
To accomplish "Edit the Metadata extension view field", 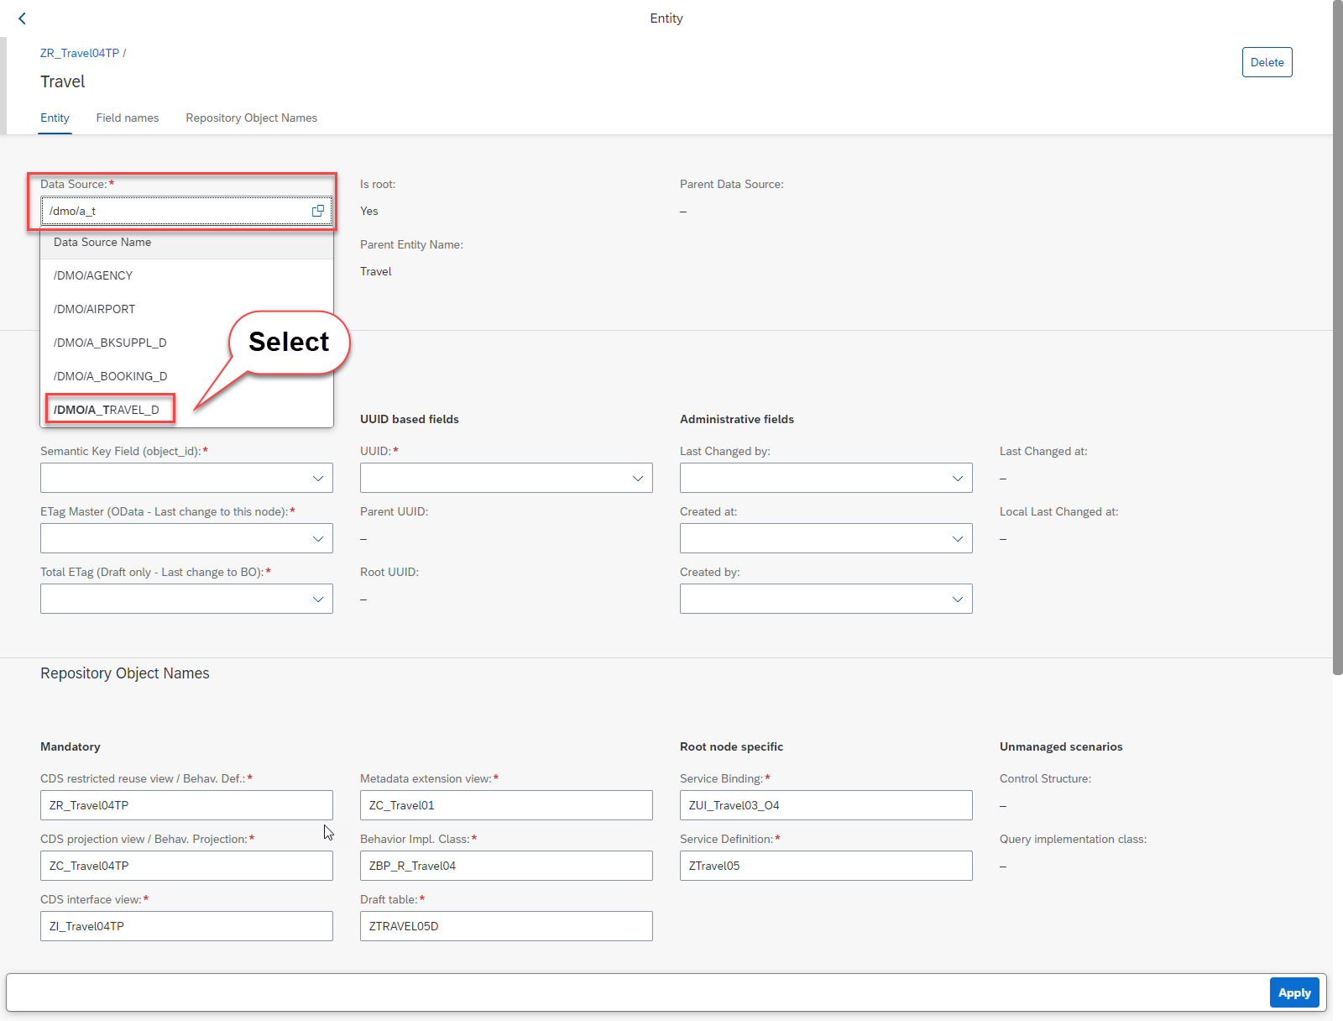I will click(506, 805).
